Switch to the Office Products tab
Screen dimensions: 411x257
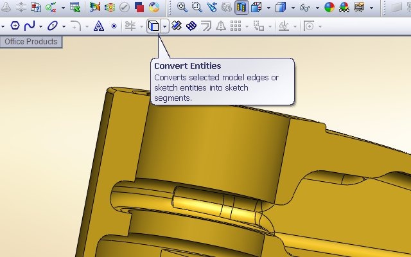(31, 42)
